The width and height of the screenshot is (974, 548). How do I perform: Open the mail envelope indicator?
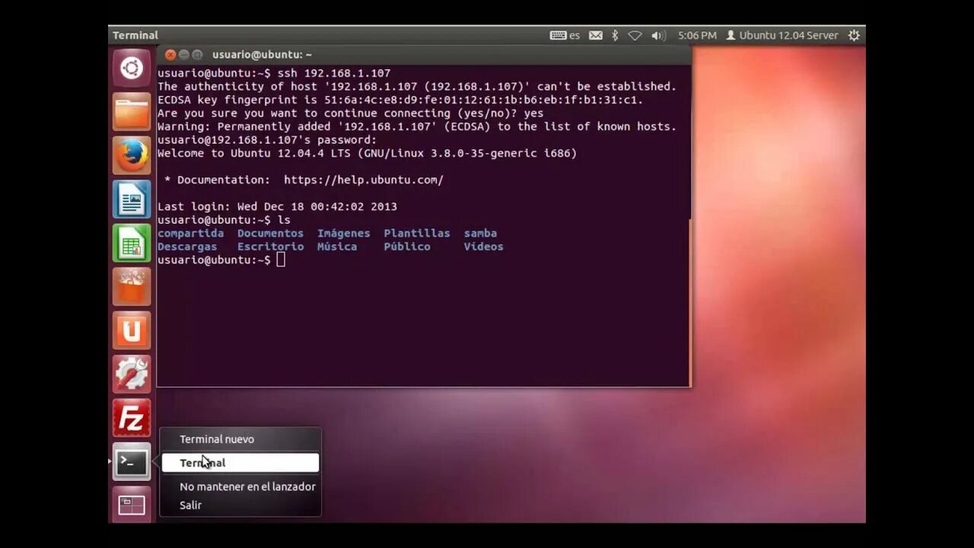(596, 35)
